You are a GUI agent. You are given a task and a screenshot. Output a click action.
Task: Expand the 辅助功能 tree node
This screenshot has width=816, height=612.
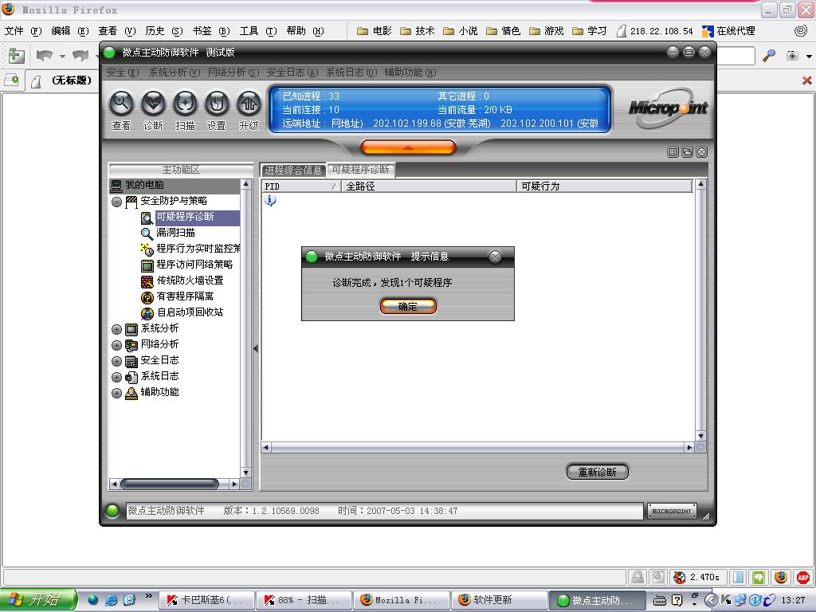(116, 393)
